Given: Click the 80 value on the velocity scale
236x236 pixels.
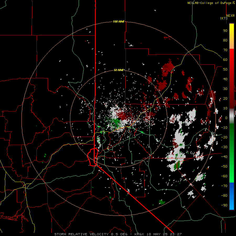Looking at the screenshot, I should point(225,40).
